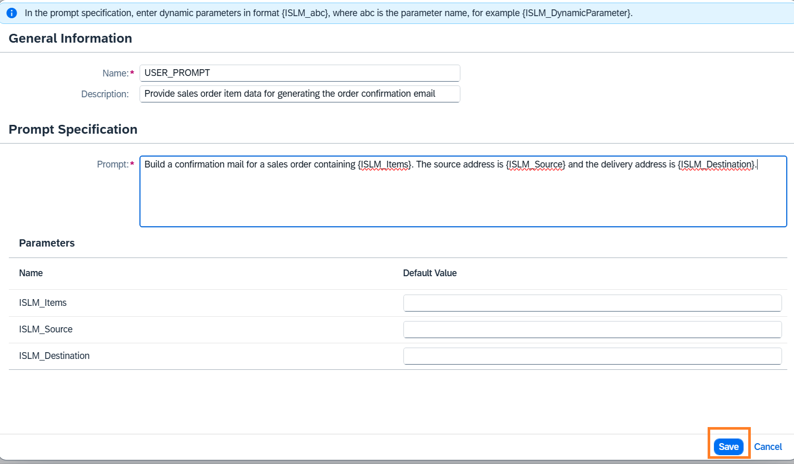Click the {ISLM_Destination} placeholder in the prompt text

[x=716, y=164]
